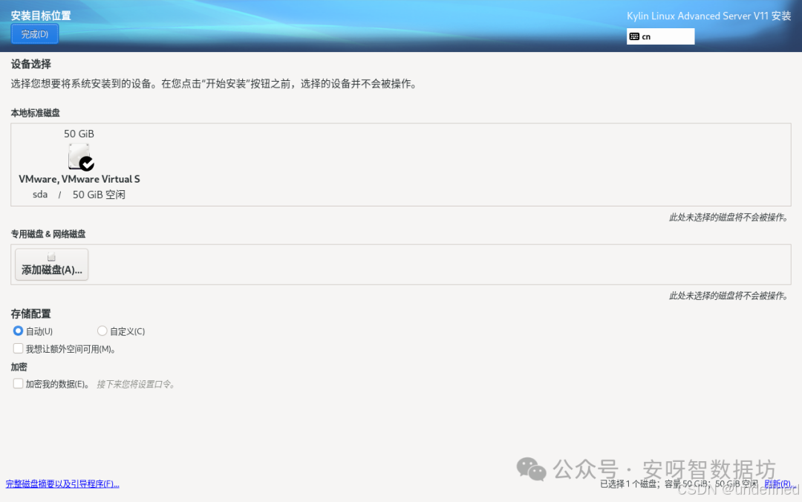The image size is (802, 502).
Task: Click the 加密 section heading
Action: pos(19,367)
